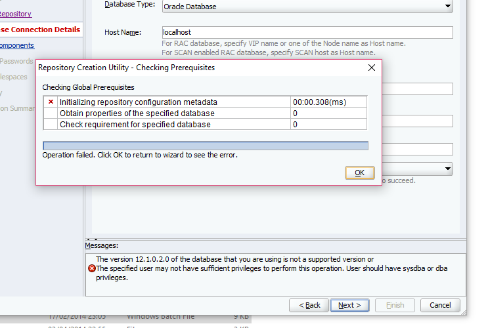Viewport: 488px width, 328px height.
Task: Select the Obtain properties of specified database row
Action: (x=174, y=113)
